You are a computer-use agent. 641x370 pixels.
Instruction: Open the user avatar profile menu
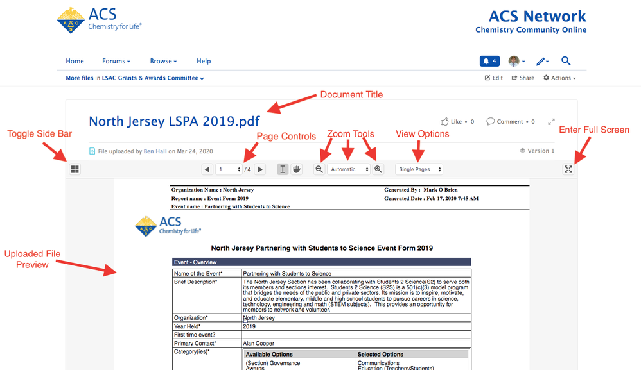516,61
